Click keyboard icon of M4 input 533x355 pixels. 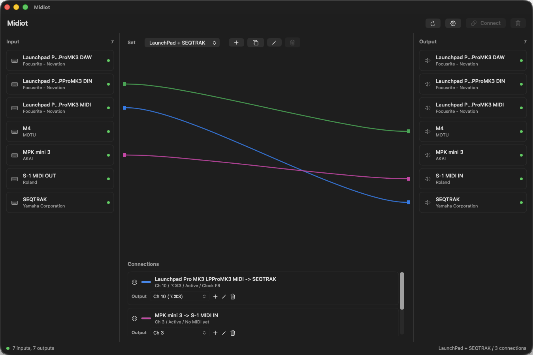pos(15,132)
